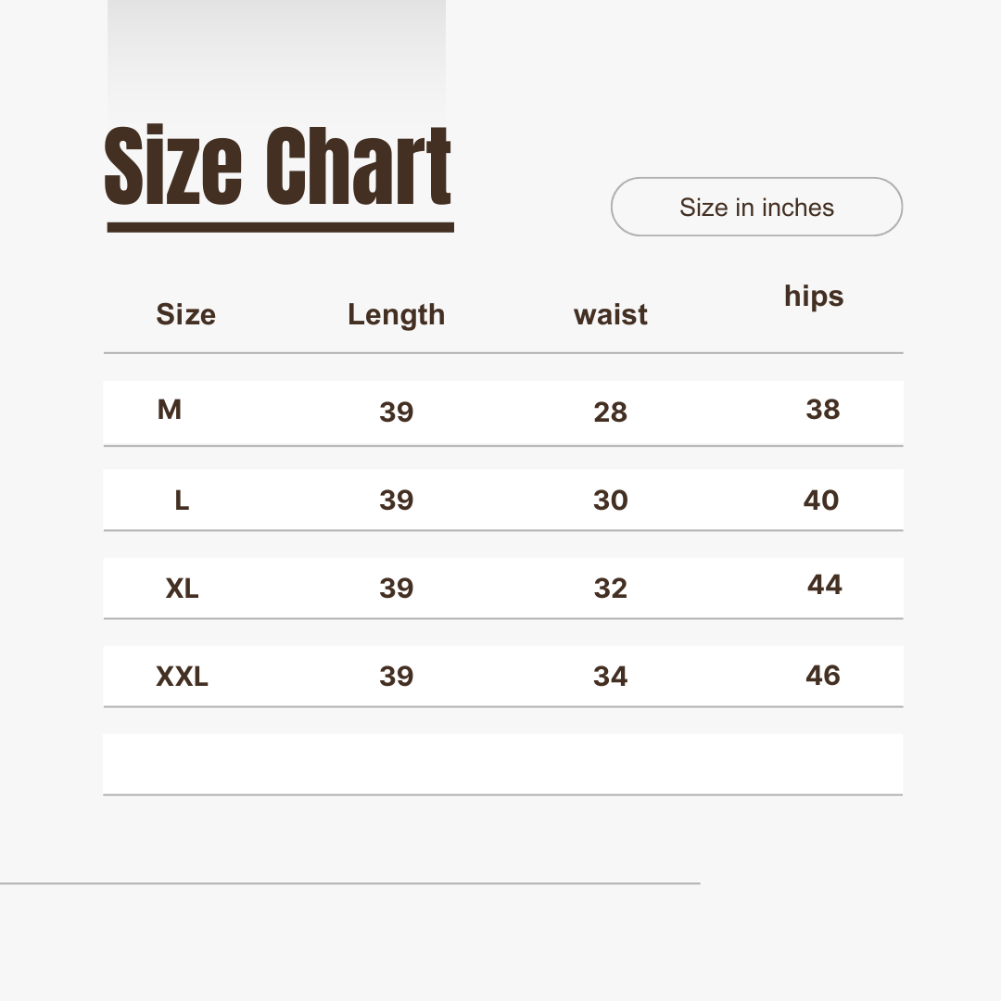1001x1001 pixels.
Task: Select the "XXL" size label
Action: click(x=182, y=678)
